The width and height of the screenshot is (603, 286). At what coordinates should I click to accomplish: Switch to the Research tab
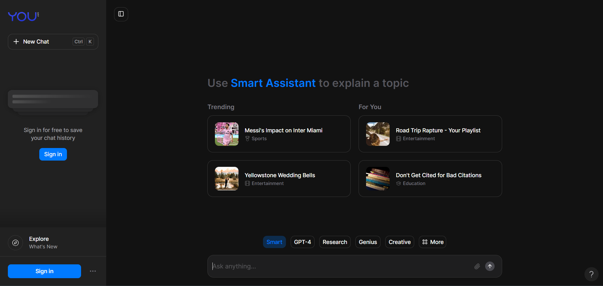click(335, 242)
